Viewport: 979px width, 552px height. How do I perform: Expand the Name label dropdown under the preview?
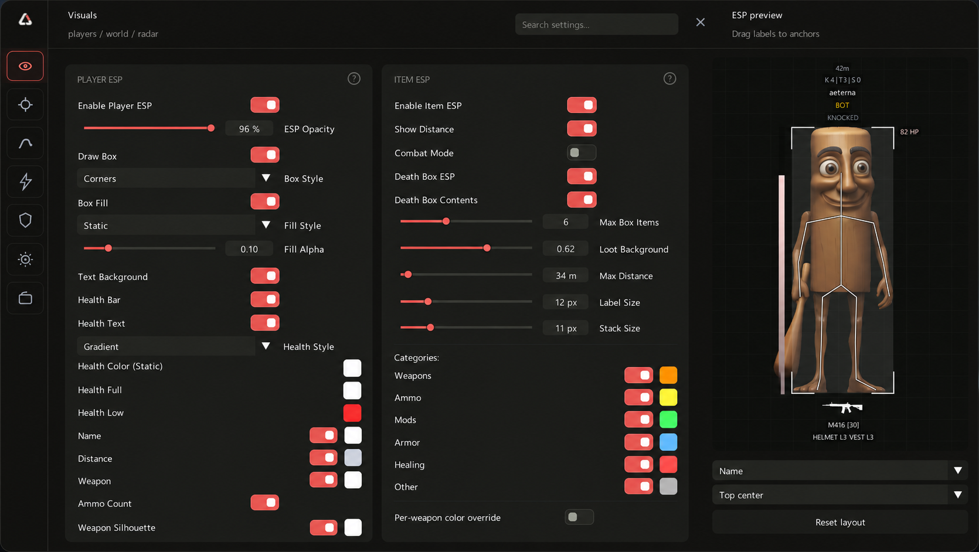click(840, 471)
